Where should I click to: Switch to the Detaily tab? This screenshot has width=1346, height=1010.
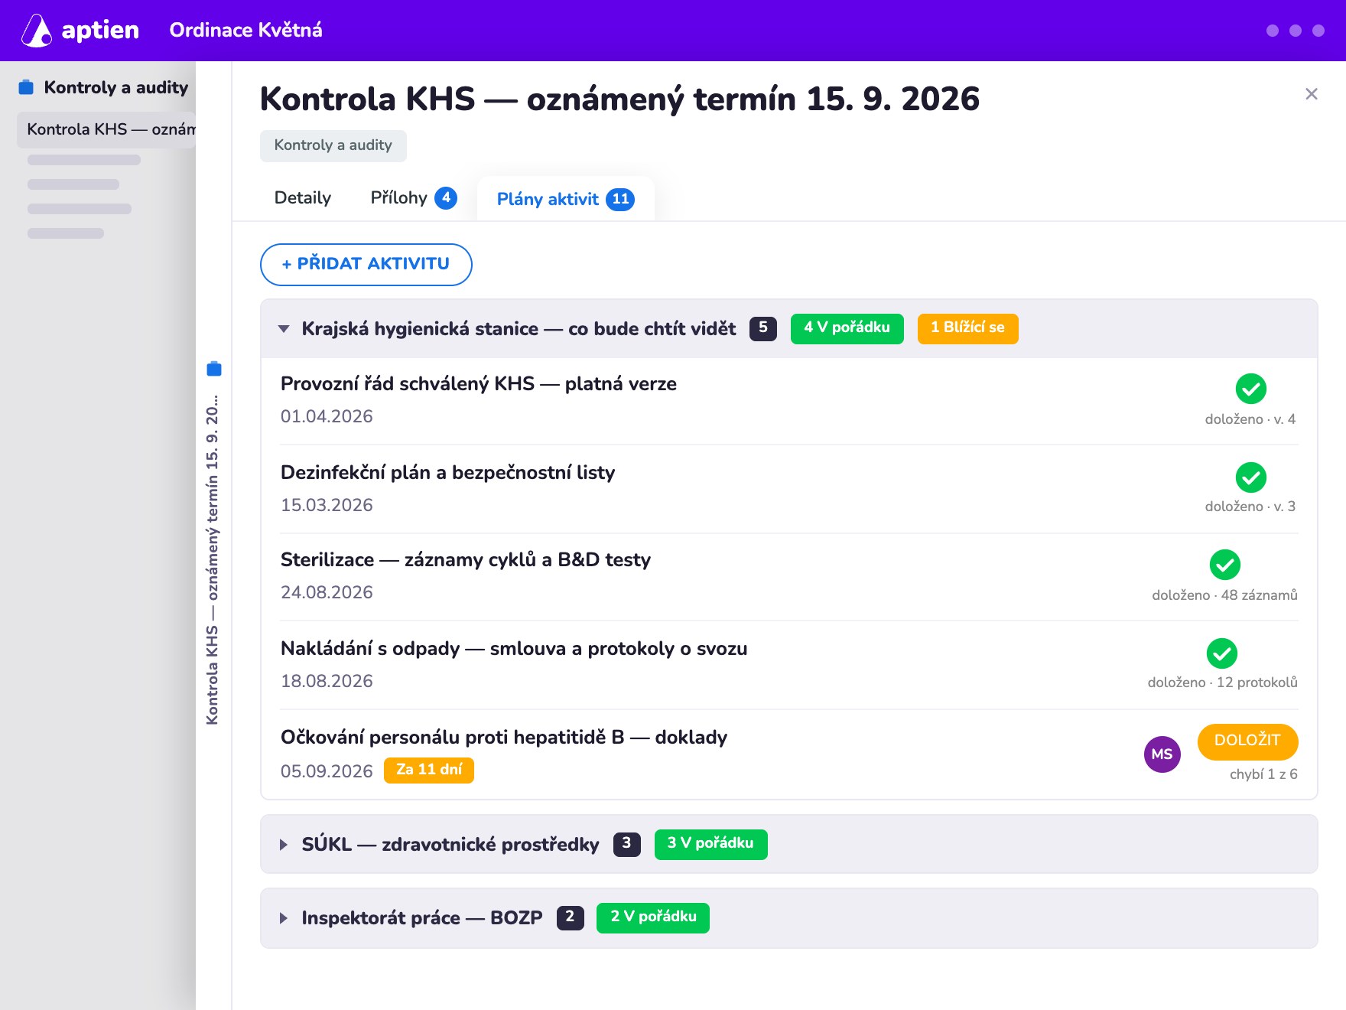click(x=303, y=198)
